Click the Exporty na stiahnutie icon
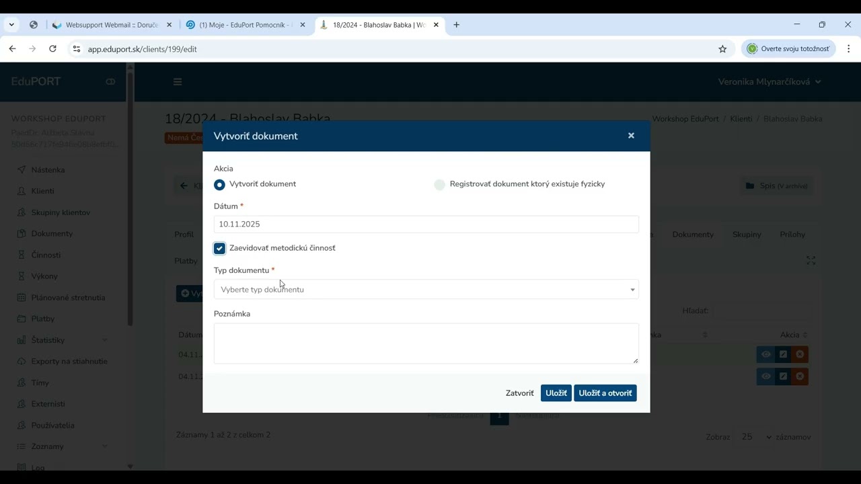Screen dimensions: 861x484 tap(22, 362)
